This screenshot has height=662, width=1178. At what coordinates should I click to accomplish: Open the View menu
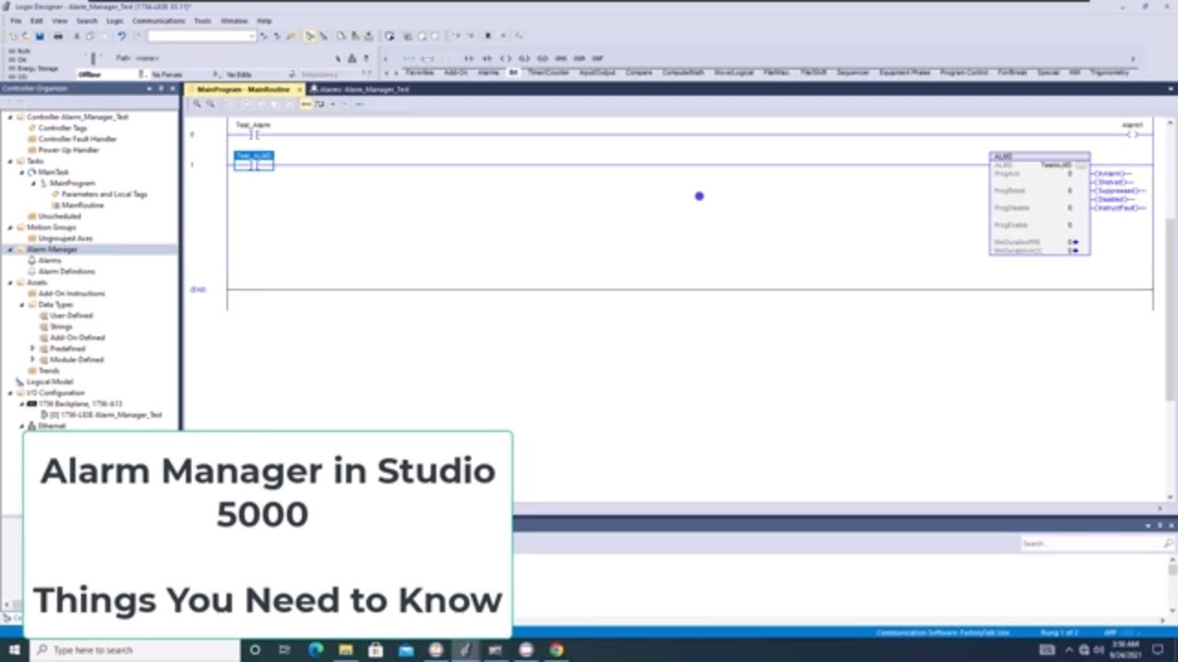(x=60, y=20)
